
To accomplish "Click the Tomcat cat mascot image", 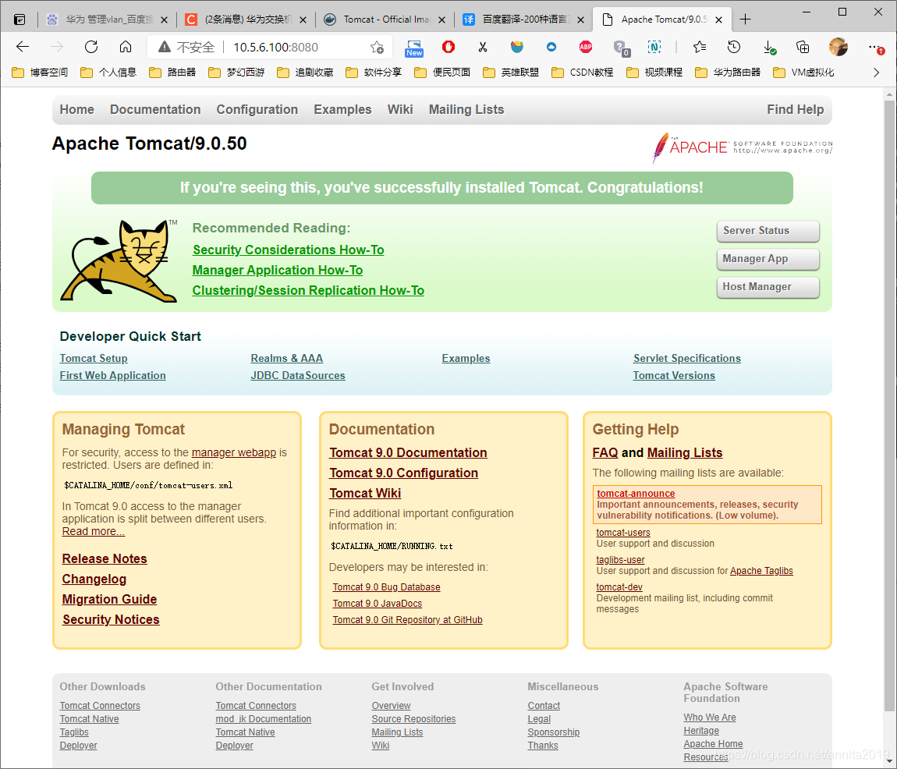I will 119,261.
